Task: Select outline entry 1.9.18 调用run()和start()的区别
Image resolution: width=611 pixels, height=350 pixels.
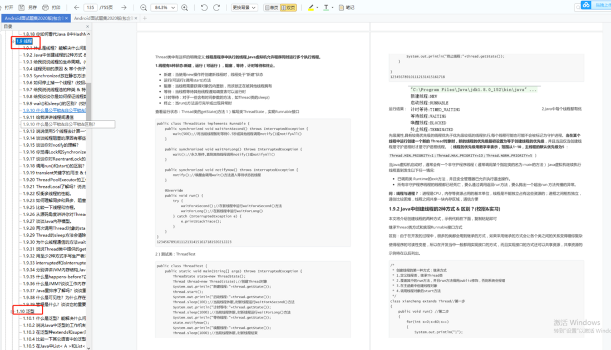Action: pos(54,166)
